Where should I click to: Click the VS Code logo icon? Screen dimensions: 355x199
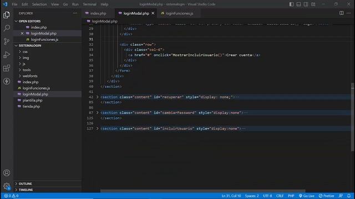tap(5, 4)
